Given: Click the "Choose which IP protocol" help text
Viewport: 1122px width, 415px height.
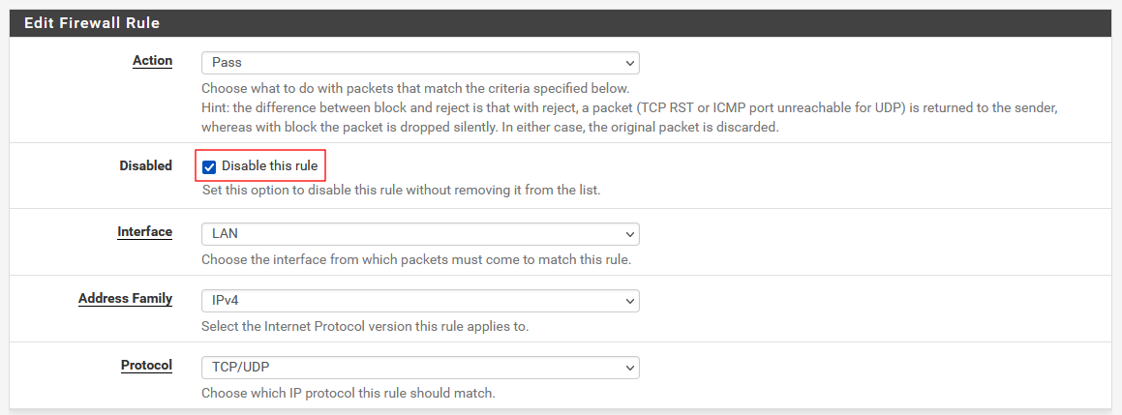Looking at the screenshot, I should (348, 394).
